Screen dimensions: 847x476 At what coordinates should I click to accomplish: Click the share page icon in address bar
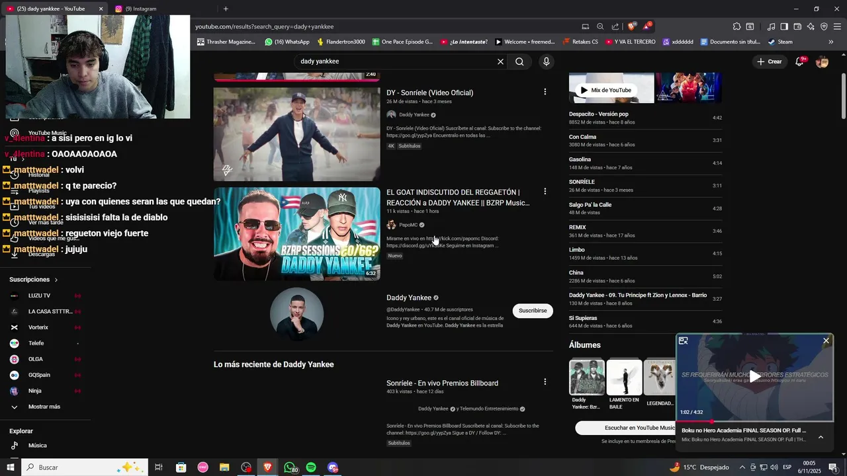(615, 26)
